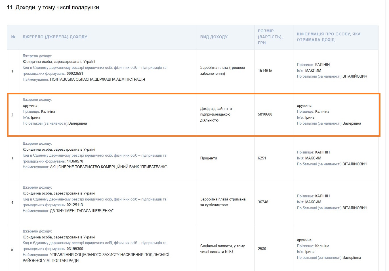
Task: Click the "№" column header
Action: (13, 37)
